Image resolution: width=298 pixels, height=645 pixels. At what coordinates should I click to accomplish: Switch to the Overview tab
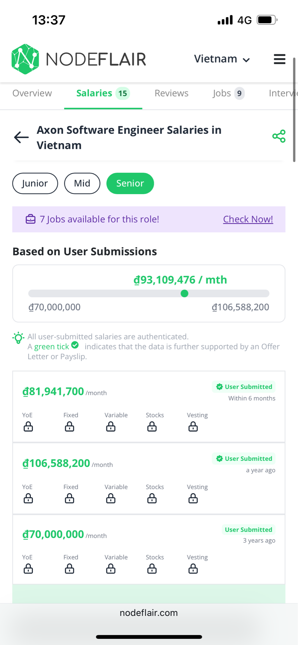[x=32, y=93]
